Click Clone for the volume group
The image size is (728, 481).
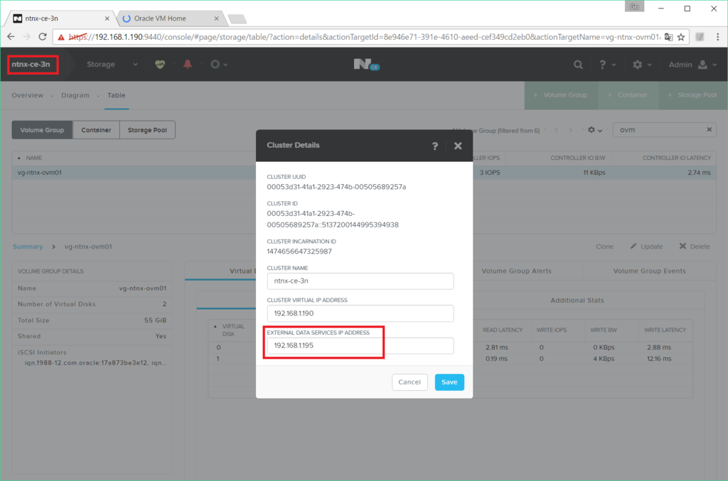(604, 247)
